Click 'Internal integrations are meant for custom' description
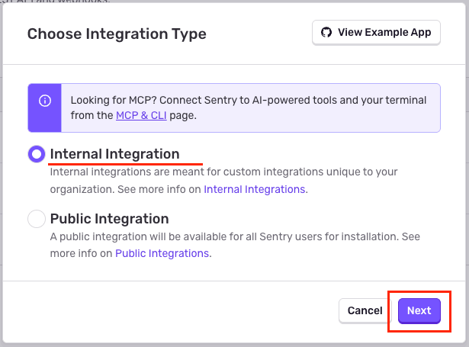 [223, 181]
